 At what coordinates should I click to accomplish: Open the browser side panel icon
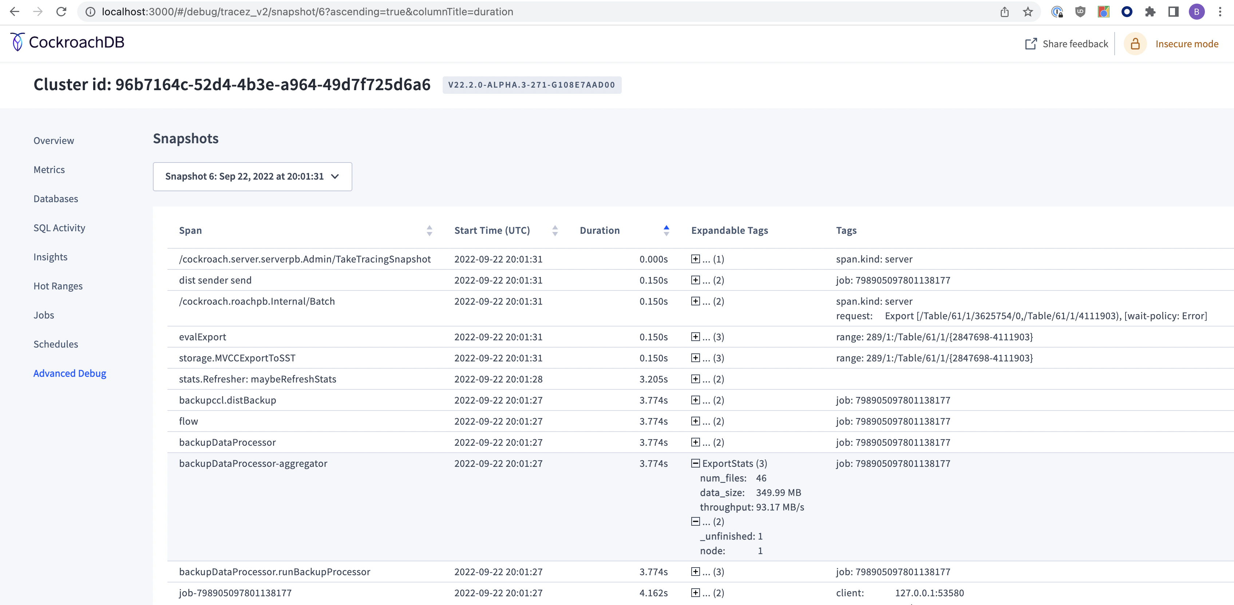(1173, 12)
